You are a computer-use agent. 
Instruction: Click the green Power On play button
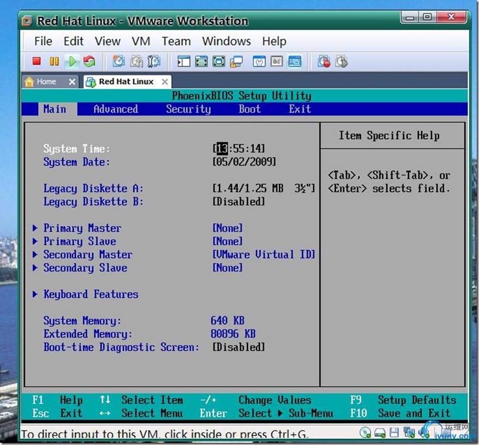click(73, 61)
